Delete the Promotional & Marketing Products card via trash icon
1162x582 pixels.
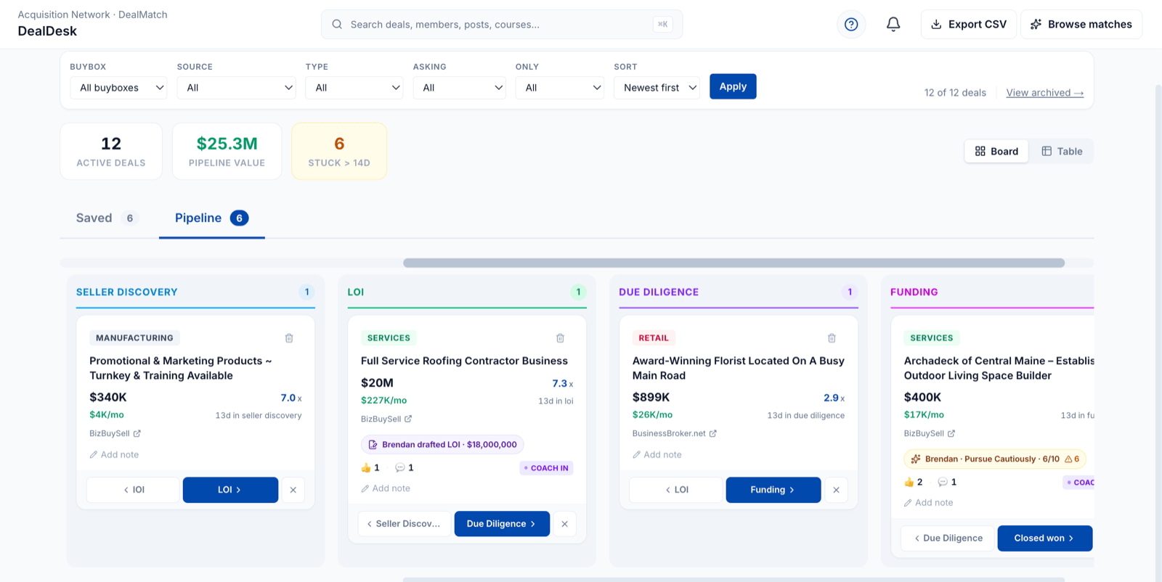tap(289, 338)
